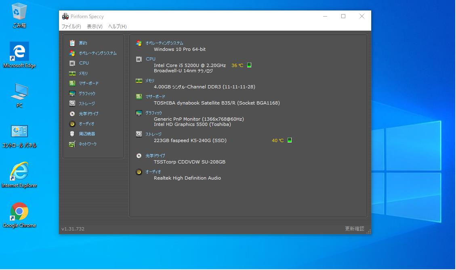Screen dimensions: 456x270
Task: Select the ネットワーク sidebar icon
Action: pyautogui.click(x=72, y=144)
